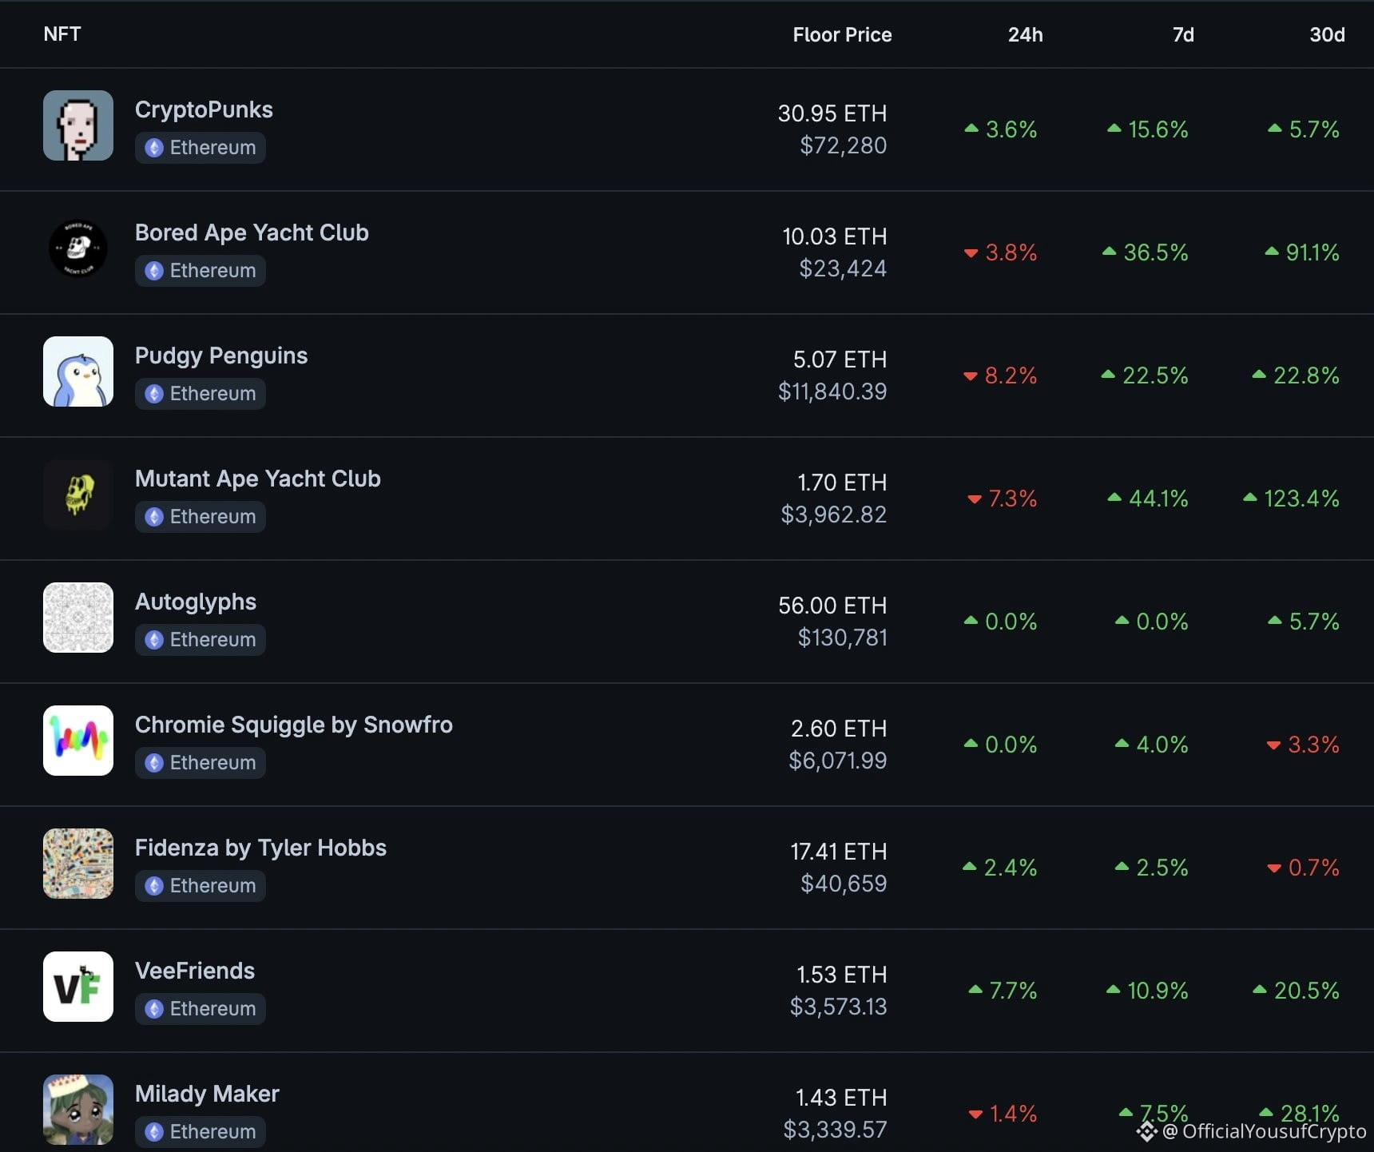Sort by the 30d column header

1327,34
